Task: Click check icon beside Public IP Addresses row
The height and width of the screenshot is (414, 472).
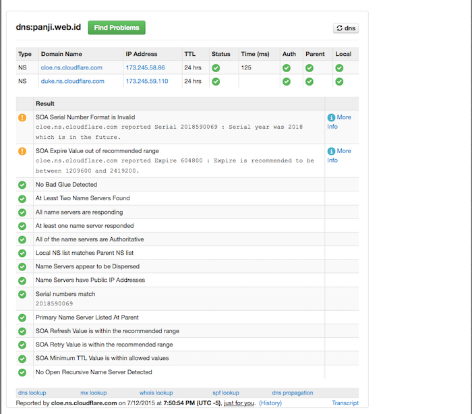Action: (x=22, y=280)
